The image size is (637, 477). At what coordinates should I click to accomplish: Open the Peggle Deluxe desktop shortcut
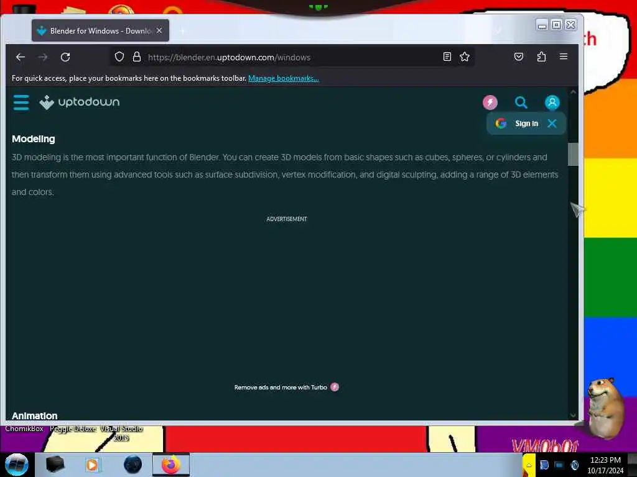click(73, 429)
